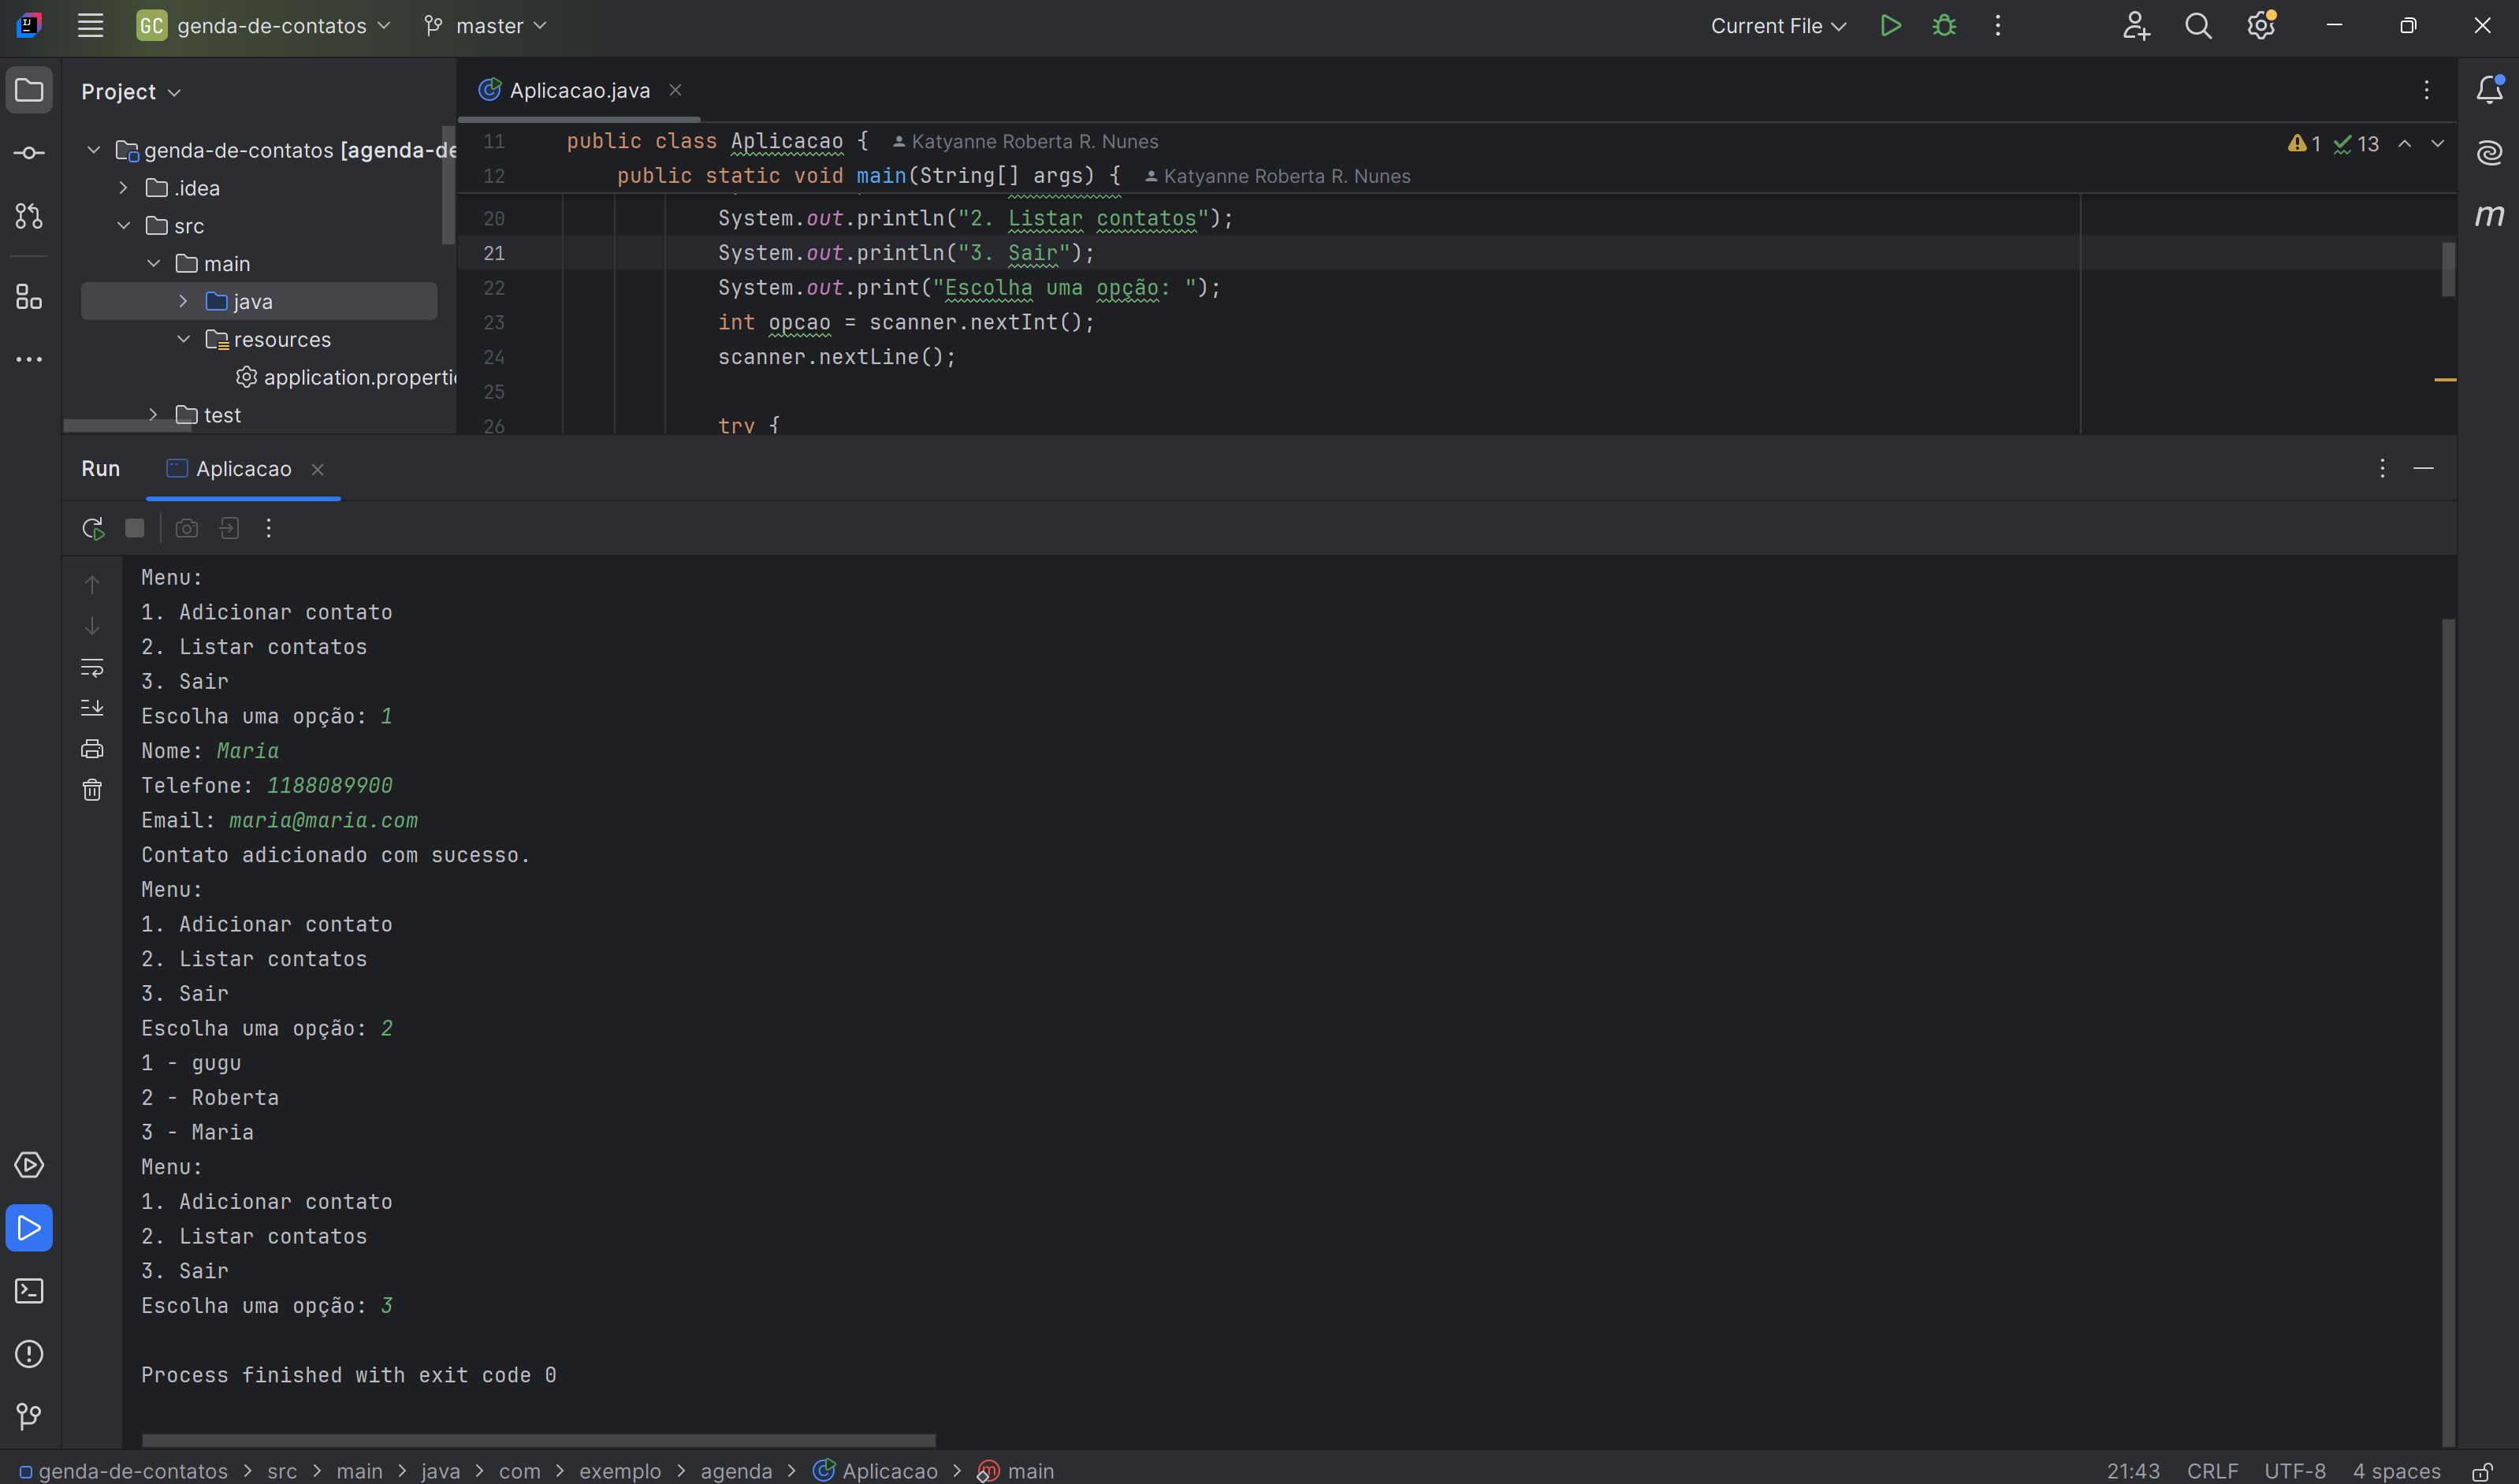Open the Project tool window icon
The width and height of the screenshot is (2519, 1484).
pyautogui.click(x=29, y=91)
